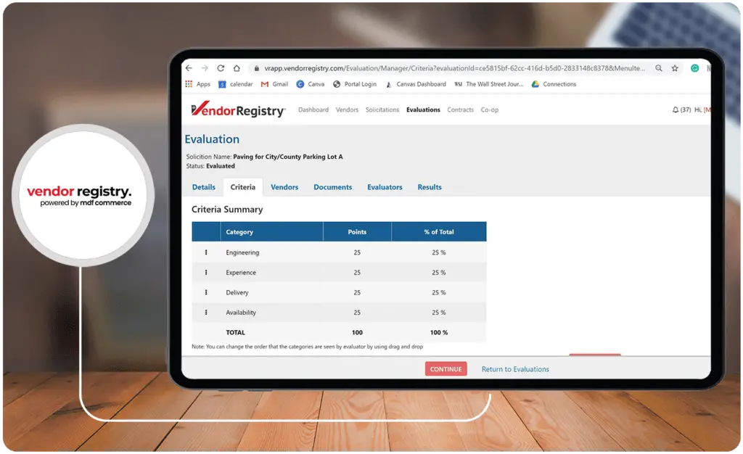Select the Engineering category name

point(242,252)
